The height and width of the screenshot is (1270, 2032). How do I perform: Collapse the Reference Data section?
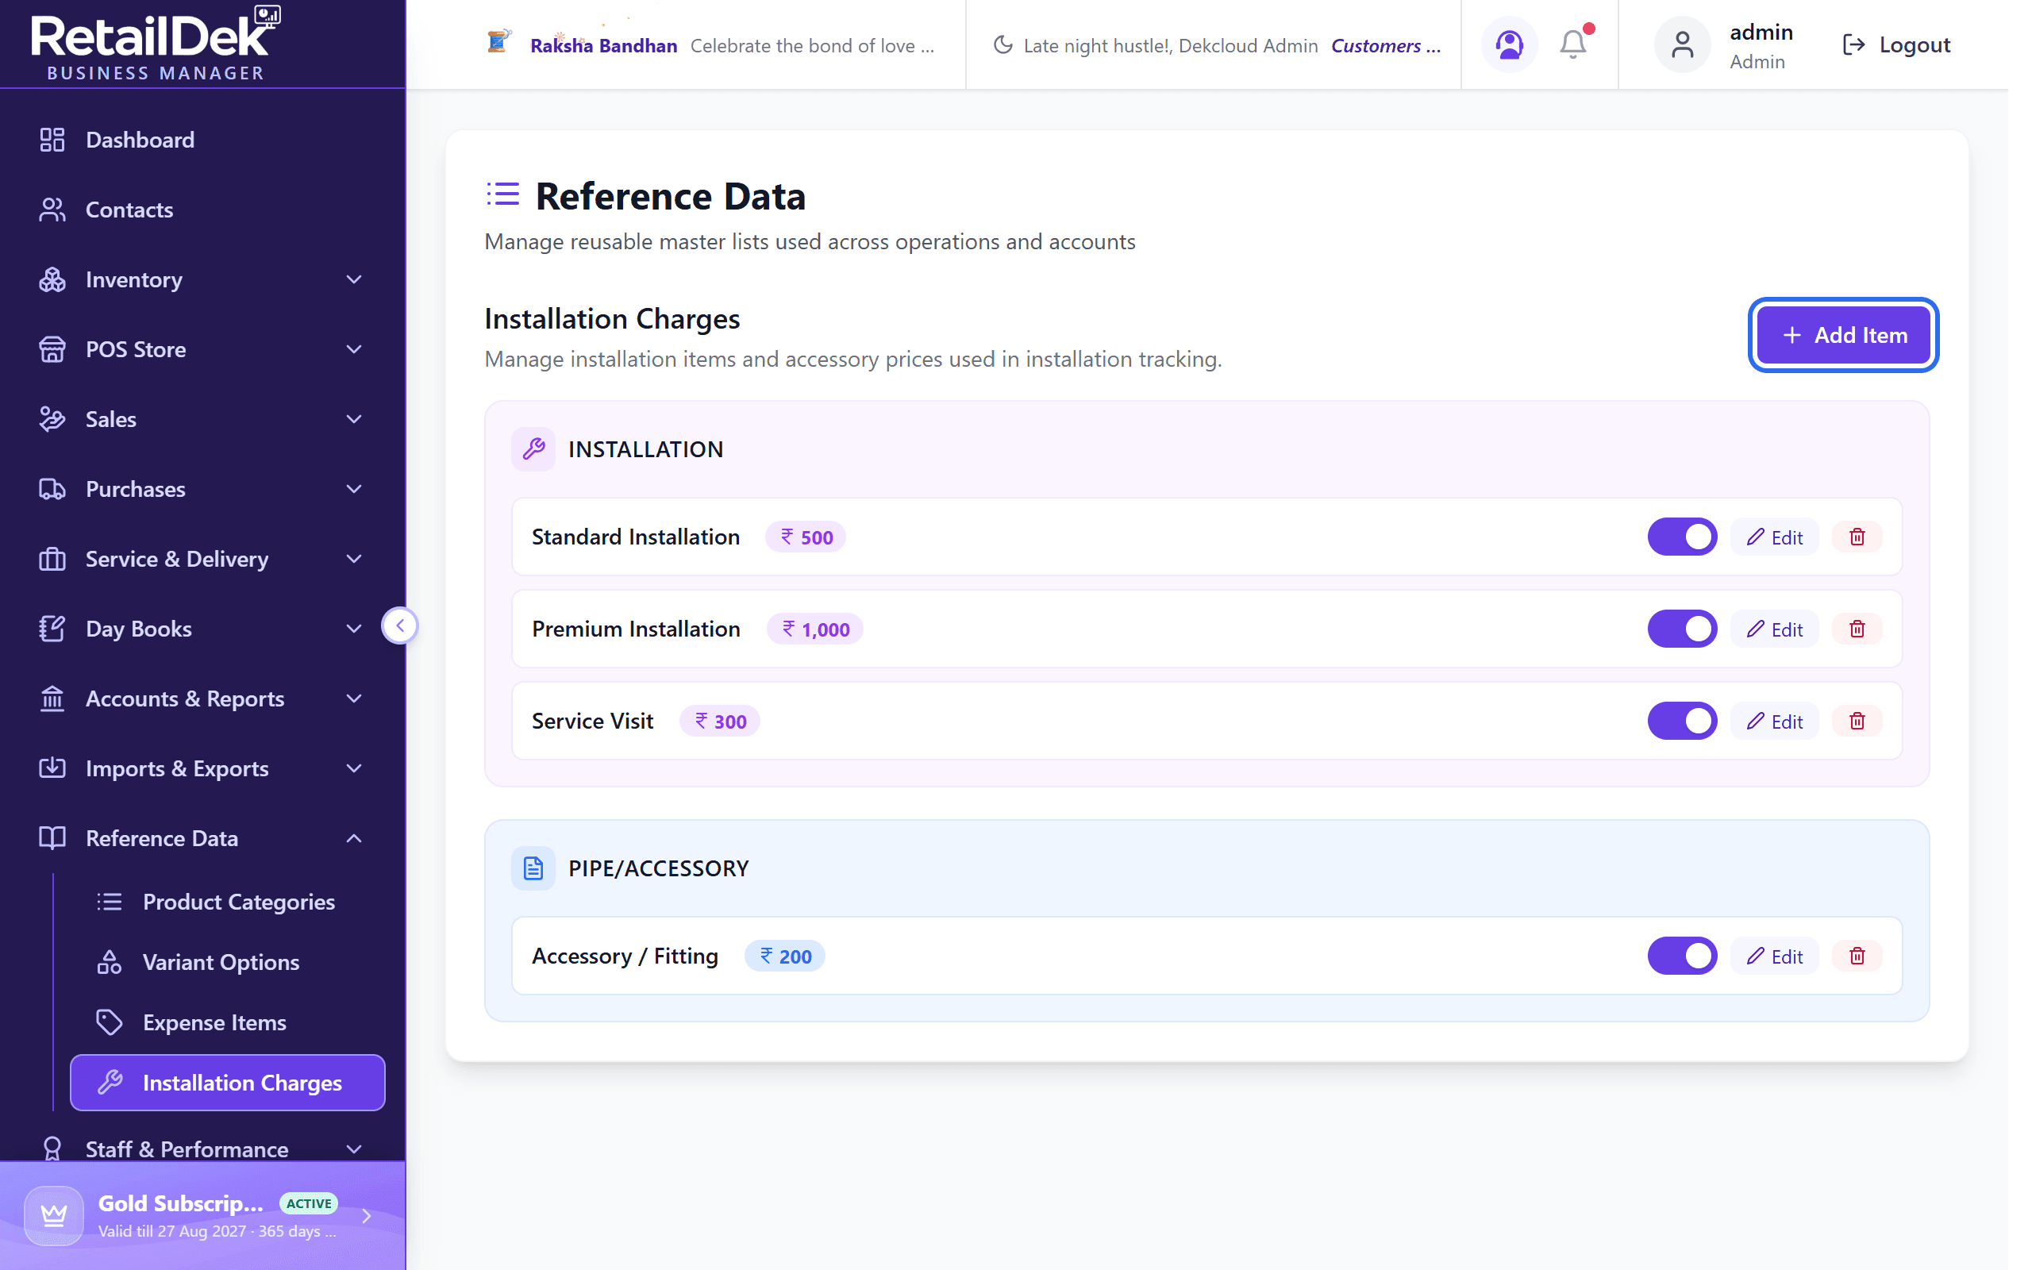202,838
